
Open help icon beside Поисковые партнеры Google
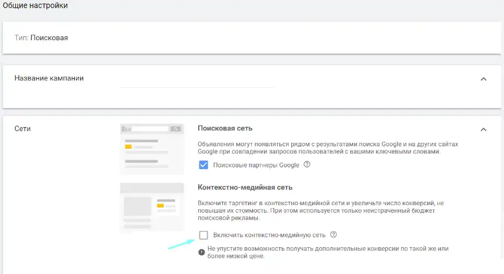(x=307, y=164)
